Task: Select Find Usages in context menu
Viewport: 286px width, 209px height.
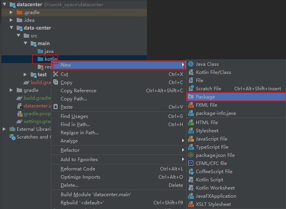Action: tap(74, 116)
